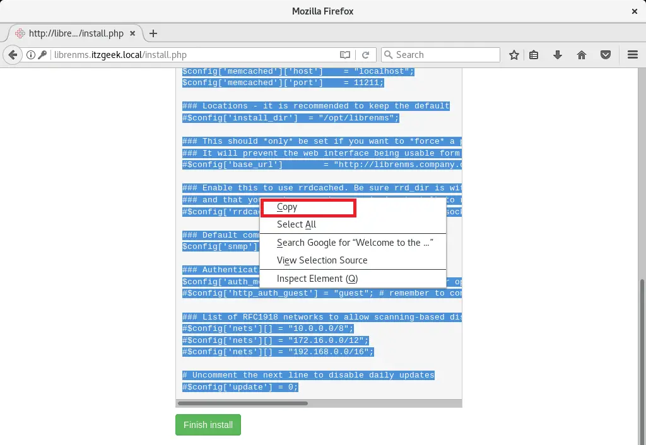The height and width of the screenshot is (445, 646).
Task: Click the http_auth_guest config line
Action: pyautogui.click(x=322, y=293)
